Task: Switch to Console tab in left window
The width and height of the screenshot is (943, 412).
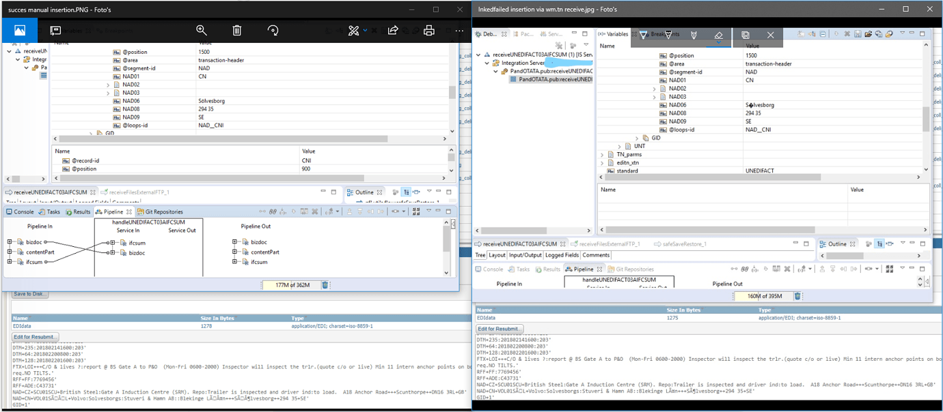Action: pos(19,212)
